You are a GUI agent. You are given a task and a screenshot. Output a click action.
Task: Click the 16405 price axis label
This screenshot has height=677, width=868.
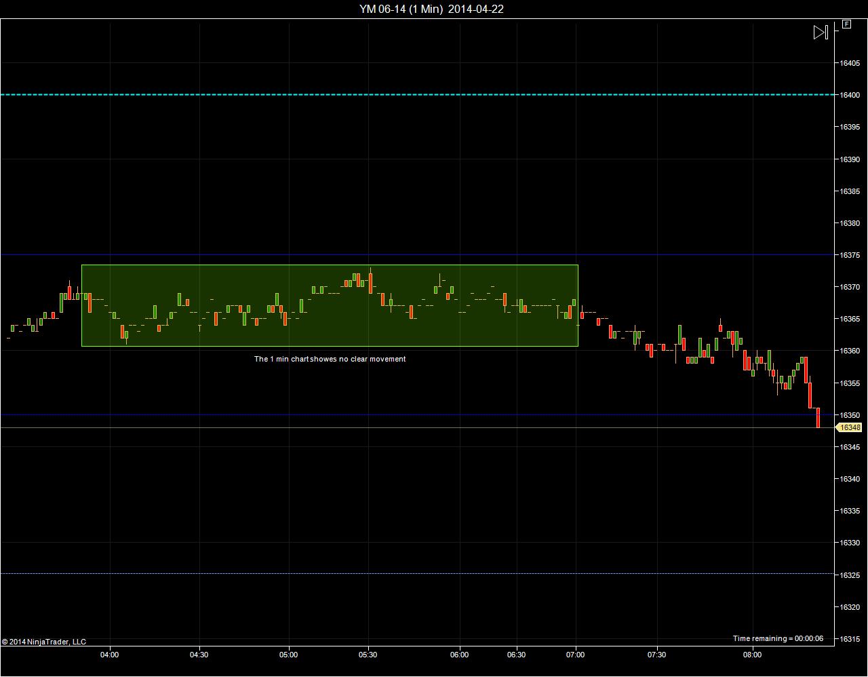[x=850, y=63]
